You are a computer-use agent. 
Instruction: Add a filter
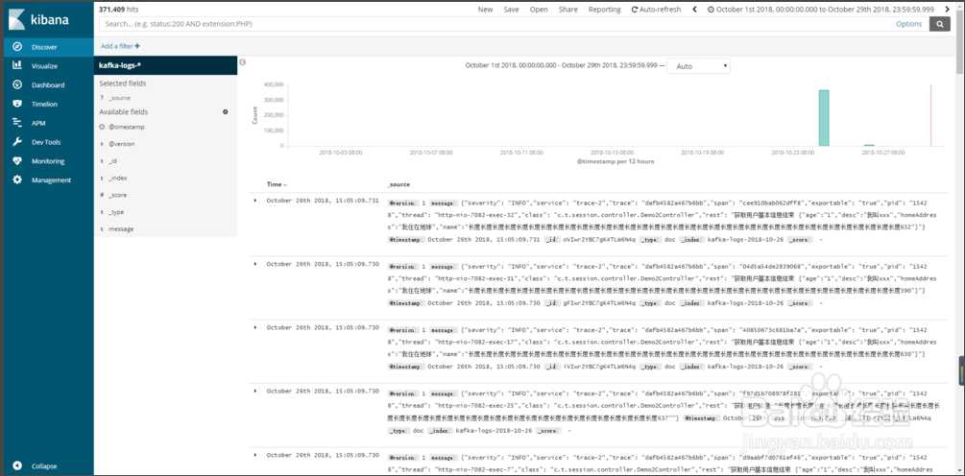(120, 46)
